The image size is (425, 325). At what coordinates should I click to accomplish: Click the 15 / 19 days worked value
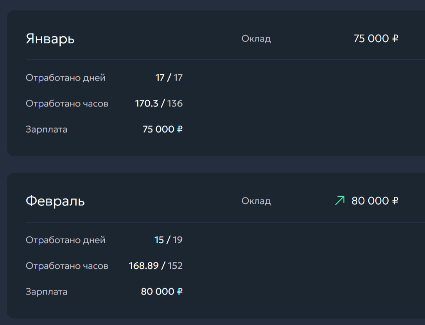(x=169, y=240)
